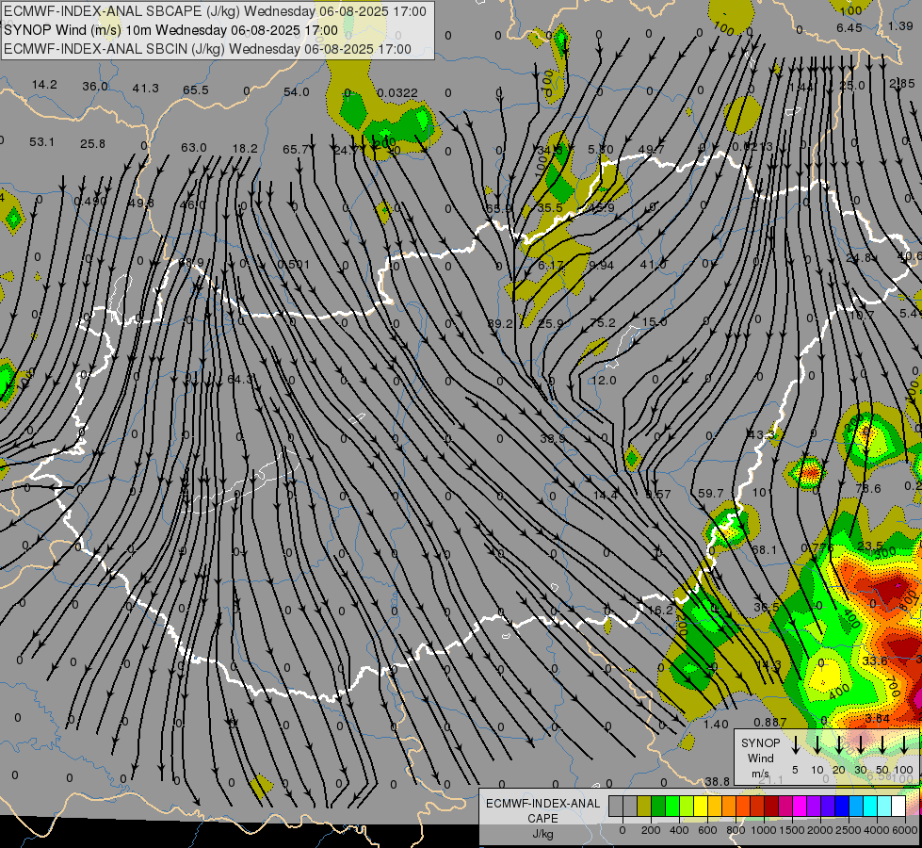The height and width of the screenshot is (848, 922).
Task: Click the map value 73.6
Action: [868, 488]
